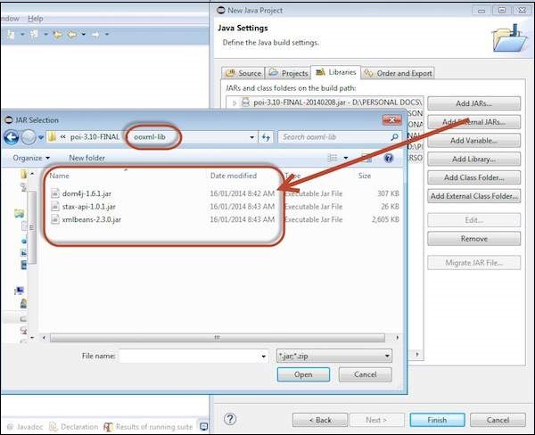Click forward navigation button in JAR Selection
This screenshot has height=435, width=535.
click(x=29, y=137)
